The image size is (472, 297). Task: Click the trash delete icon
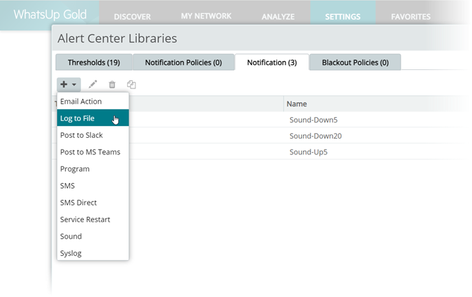pyautogui.click(x=112, y=85)
